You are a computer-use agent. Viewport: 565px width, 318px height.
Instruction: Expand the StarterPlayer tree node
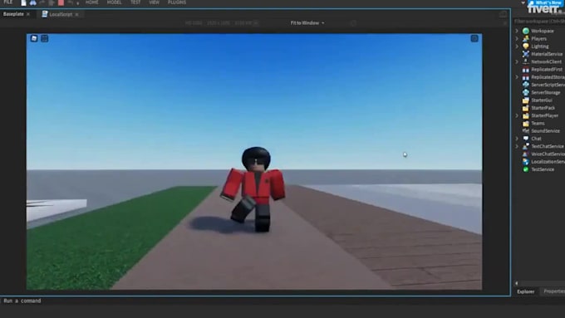517,115
